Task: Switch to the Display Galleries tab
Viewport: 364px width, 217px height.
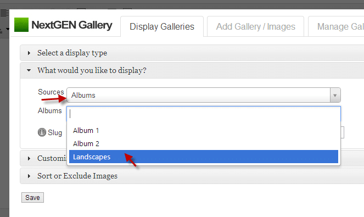Action: point(162,26)
